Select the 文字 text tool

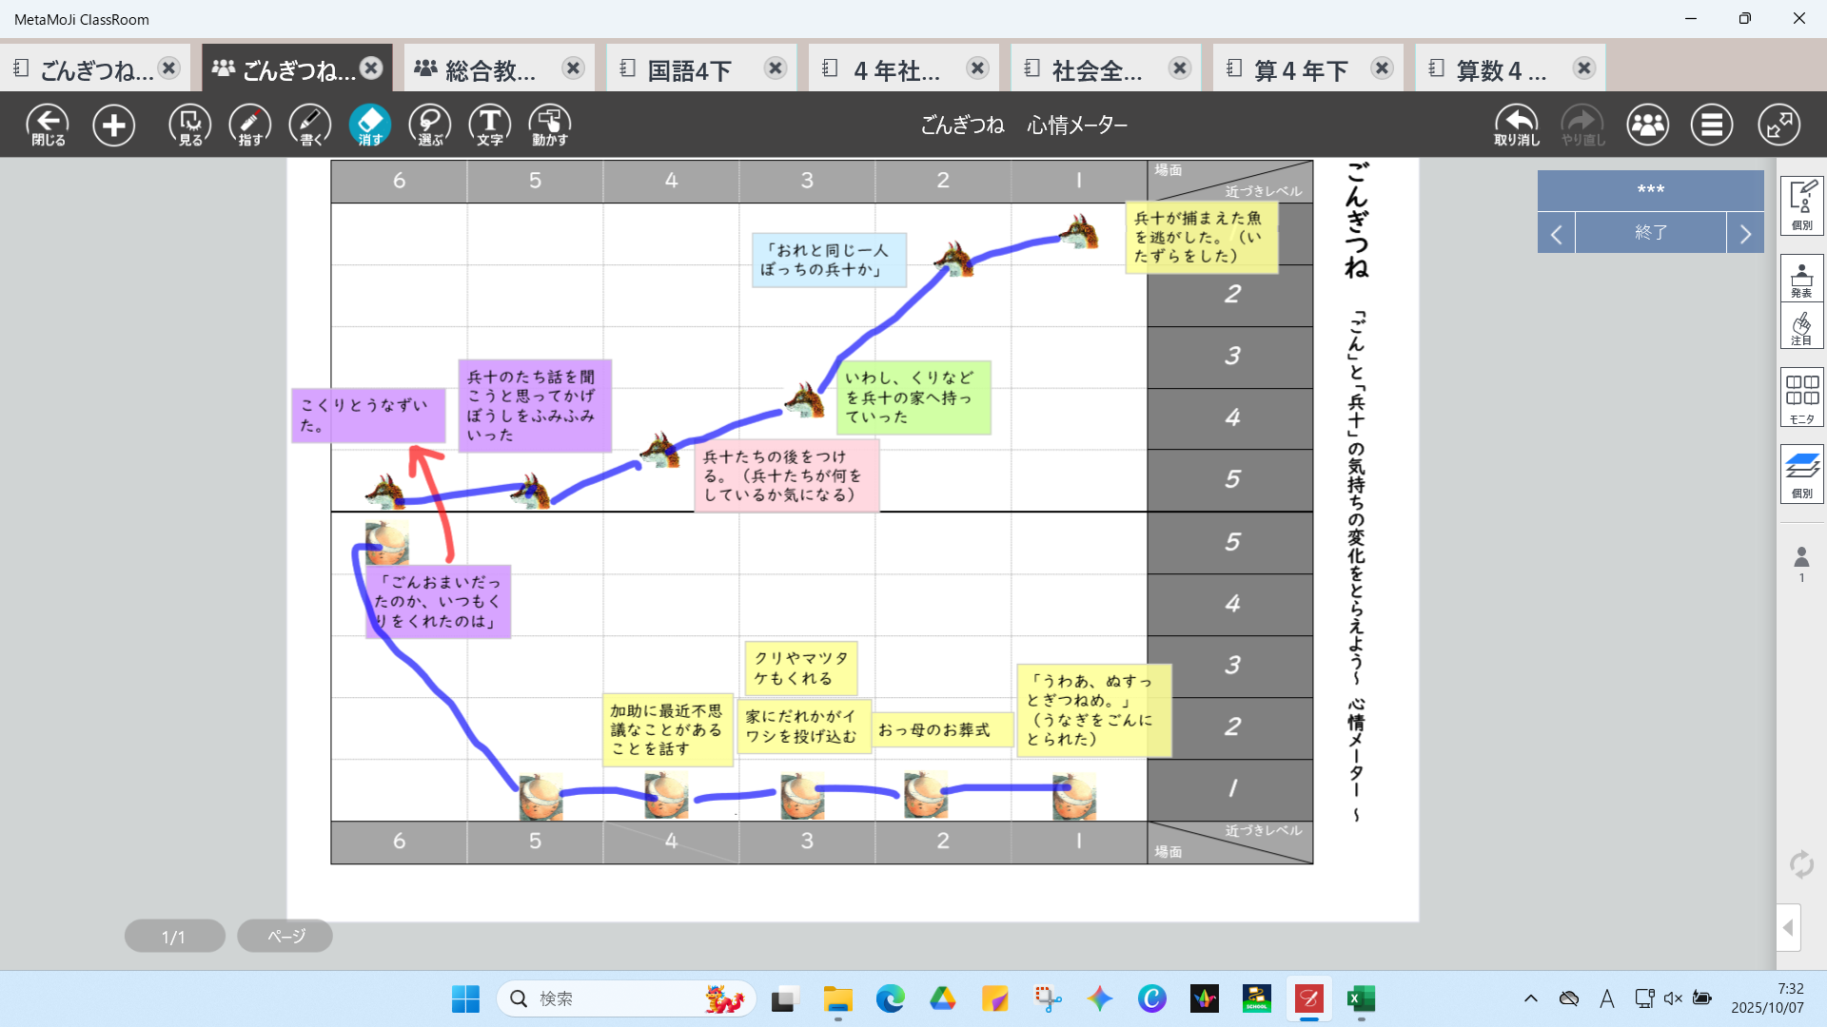point(490,125)
